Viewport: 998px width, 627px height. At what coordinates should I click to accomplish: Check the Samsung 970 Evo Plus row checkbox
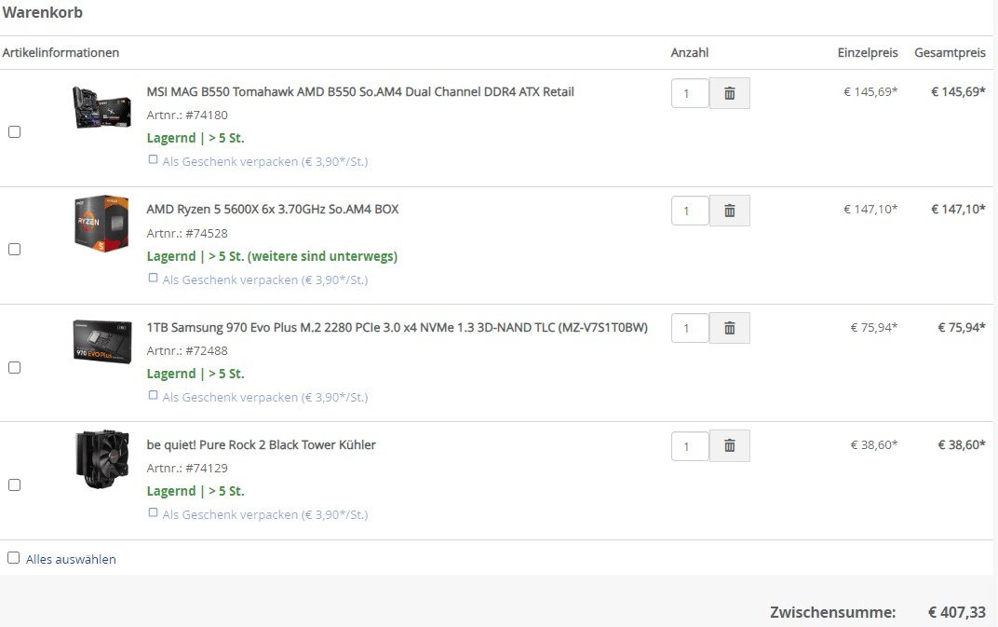tap(15, 368)
